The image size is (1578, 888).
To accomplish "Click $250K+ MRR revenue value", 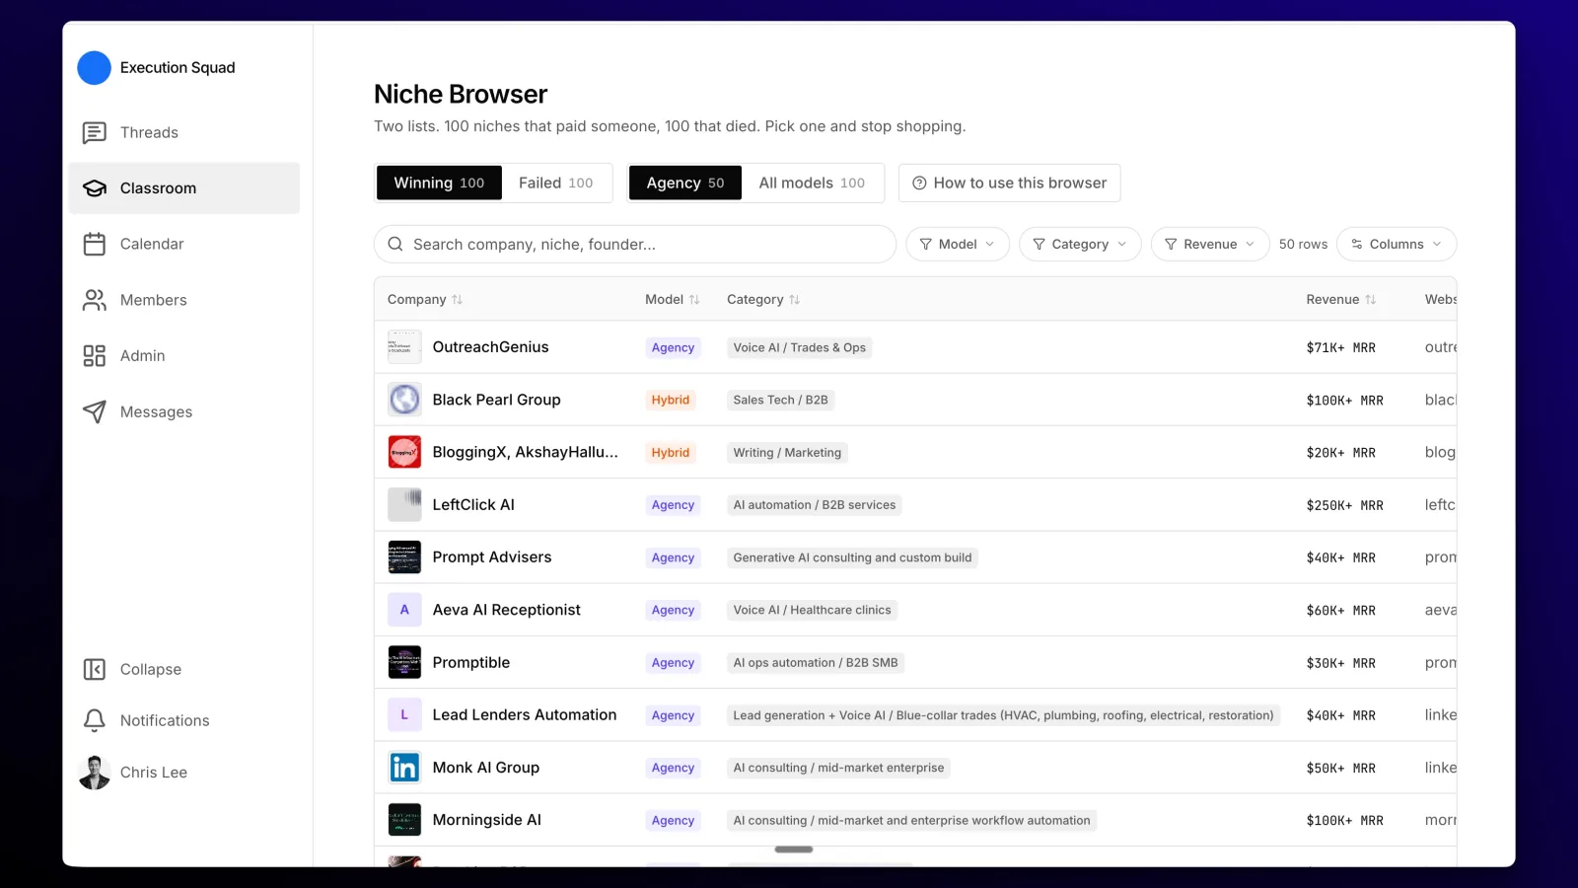I will pyautogui.click(x=1344, y=505).
